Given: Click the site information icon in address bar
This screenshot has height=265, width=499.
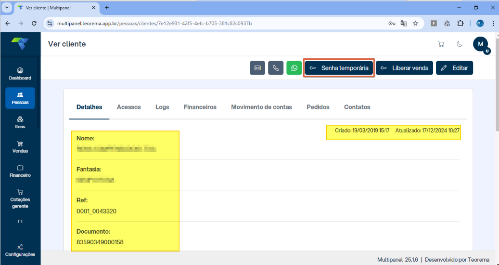Looking at the screenshot, I should click(x=50, y=23).
